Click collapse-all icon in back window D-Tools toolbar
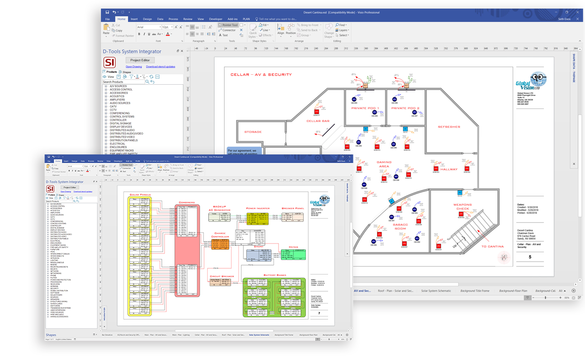Screen dimensions: 585x357 [x=157, y=77]
